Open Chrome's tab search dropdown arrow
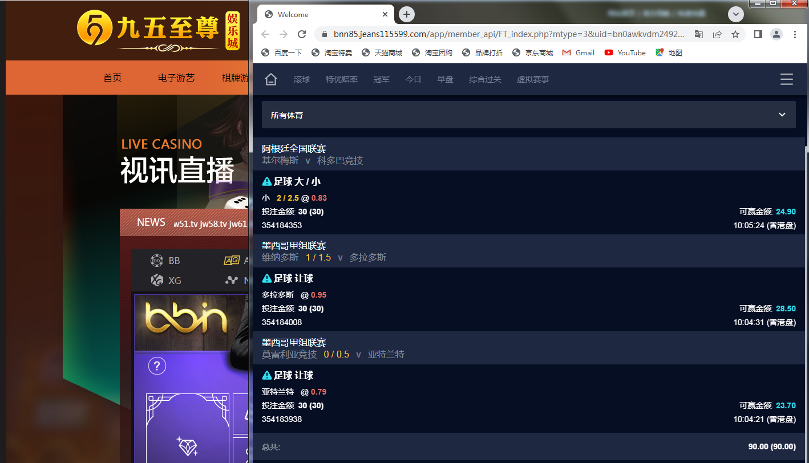809x463 pixels. (x=736, y=14)
